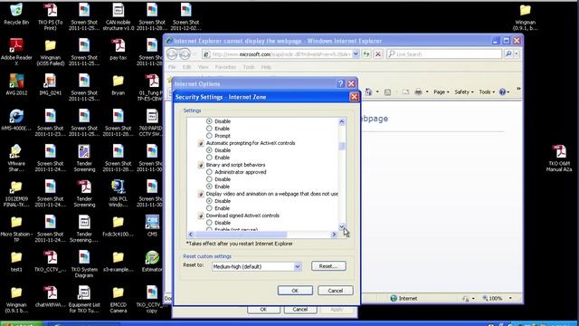The width and height of the screenshot is (579, 326).
Task: Choose Administrator approved for Binary and script behaviors
Action: coord(209,172)
